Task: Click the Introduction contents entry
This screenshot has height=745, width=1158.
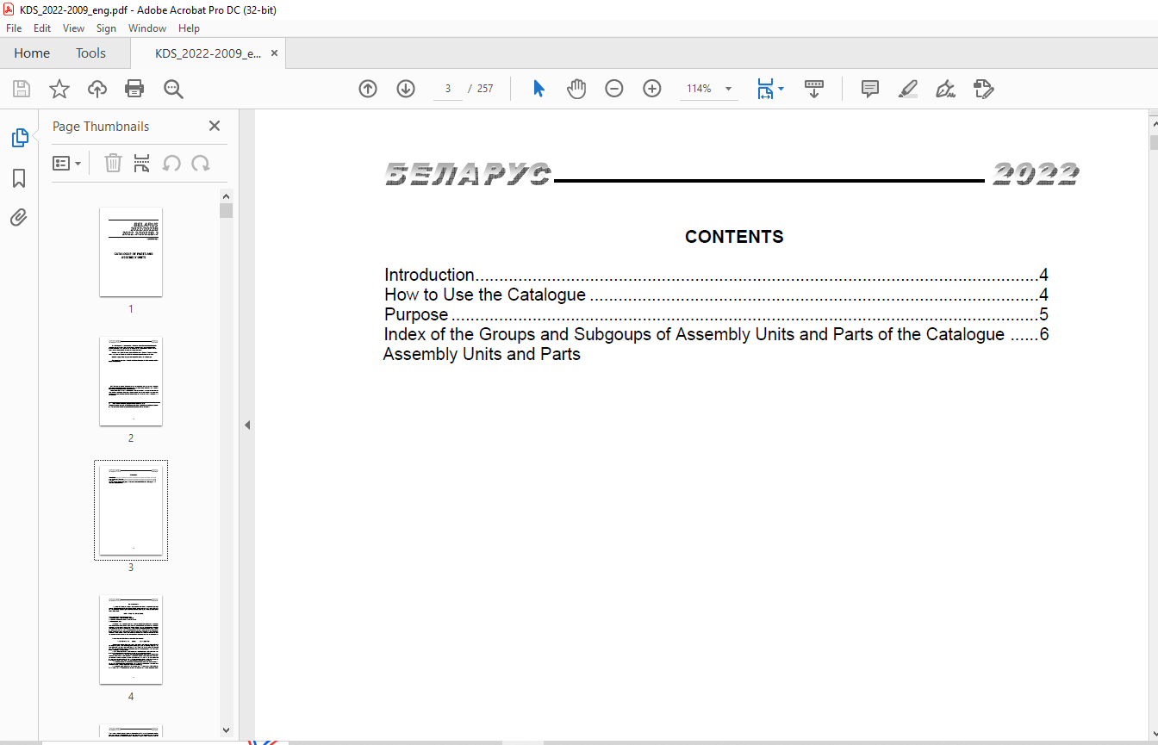Action: [716, 276]
